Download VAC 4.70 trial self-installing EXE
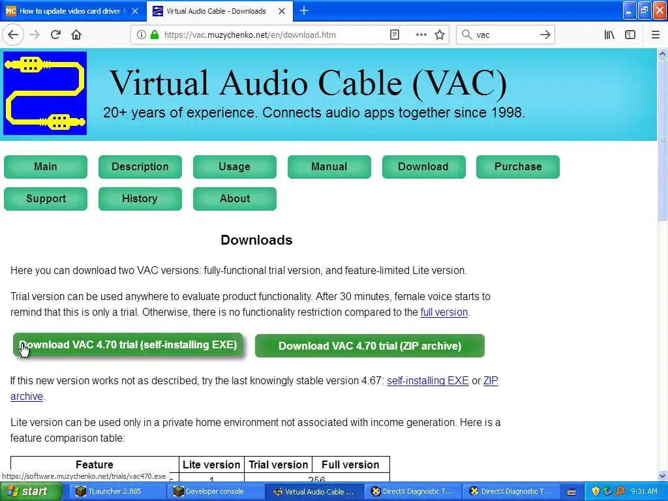 pyautogui.click(x=128, y=344)
